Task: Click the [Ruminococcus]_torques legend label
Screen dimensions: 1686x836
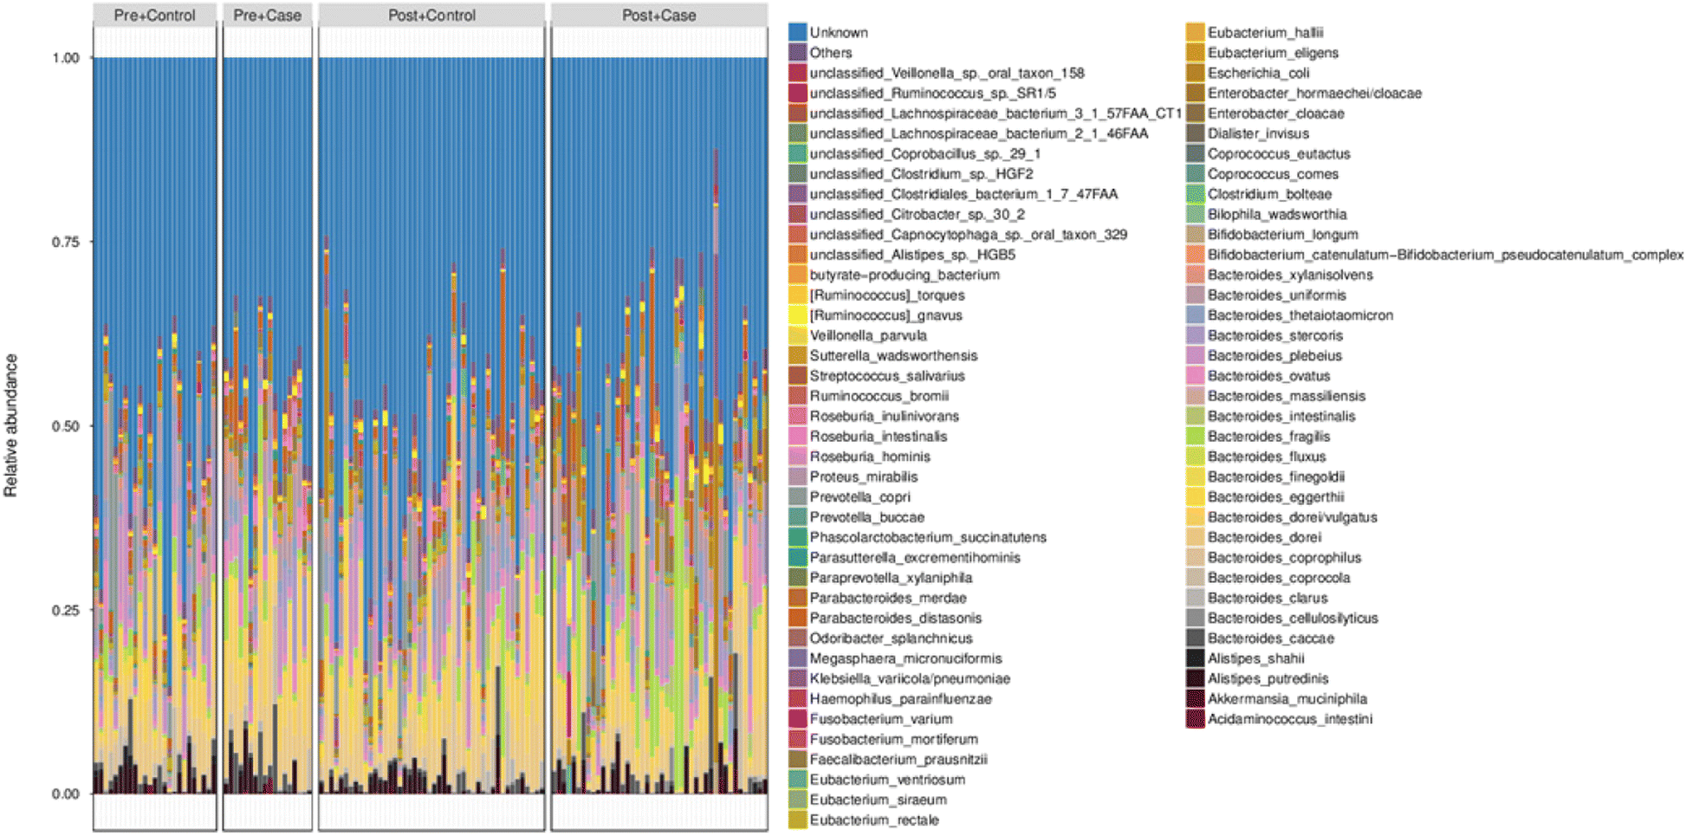Action: pos(887,295)
